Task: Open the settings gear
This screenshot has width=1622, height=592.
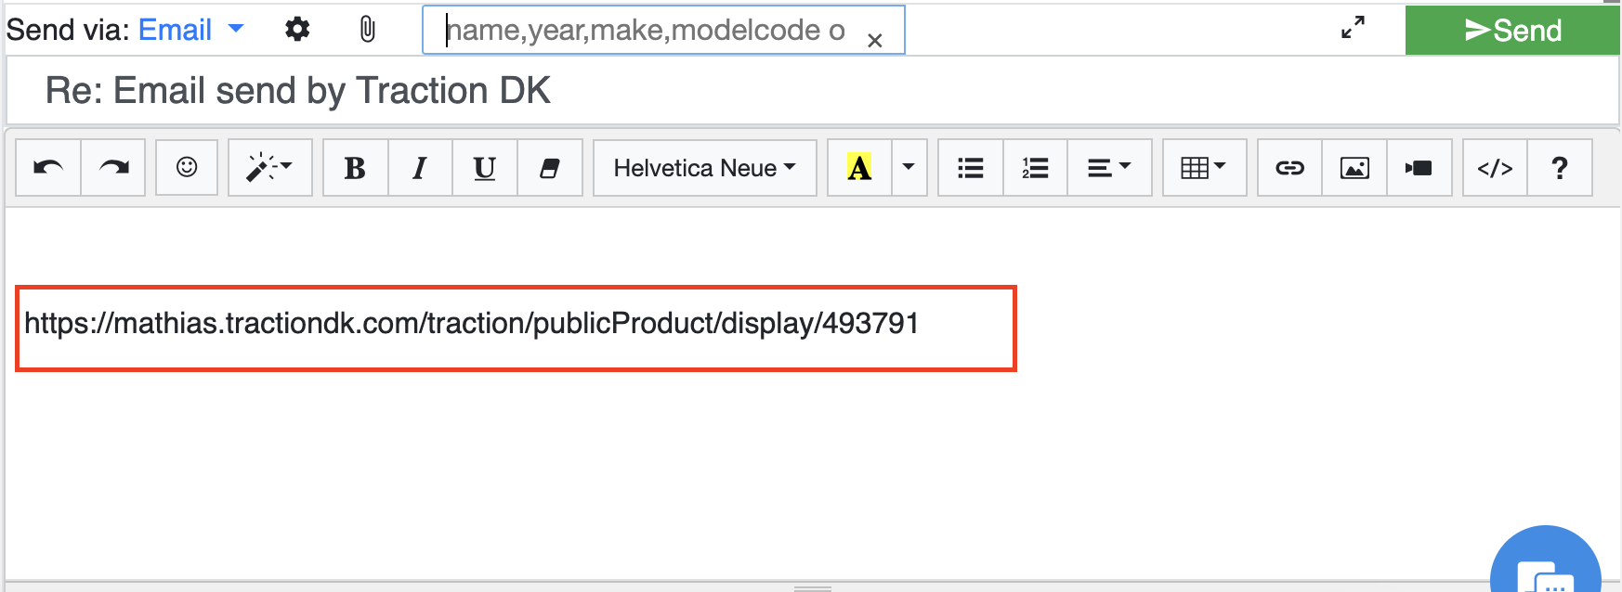Action: coord(297,30)
